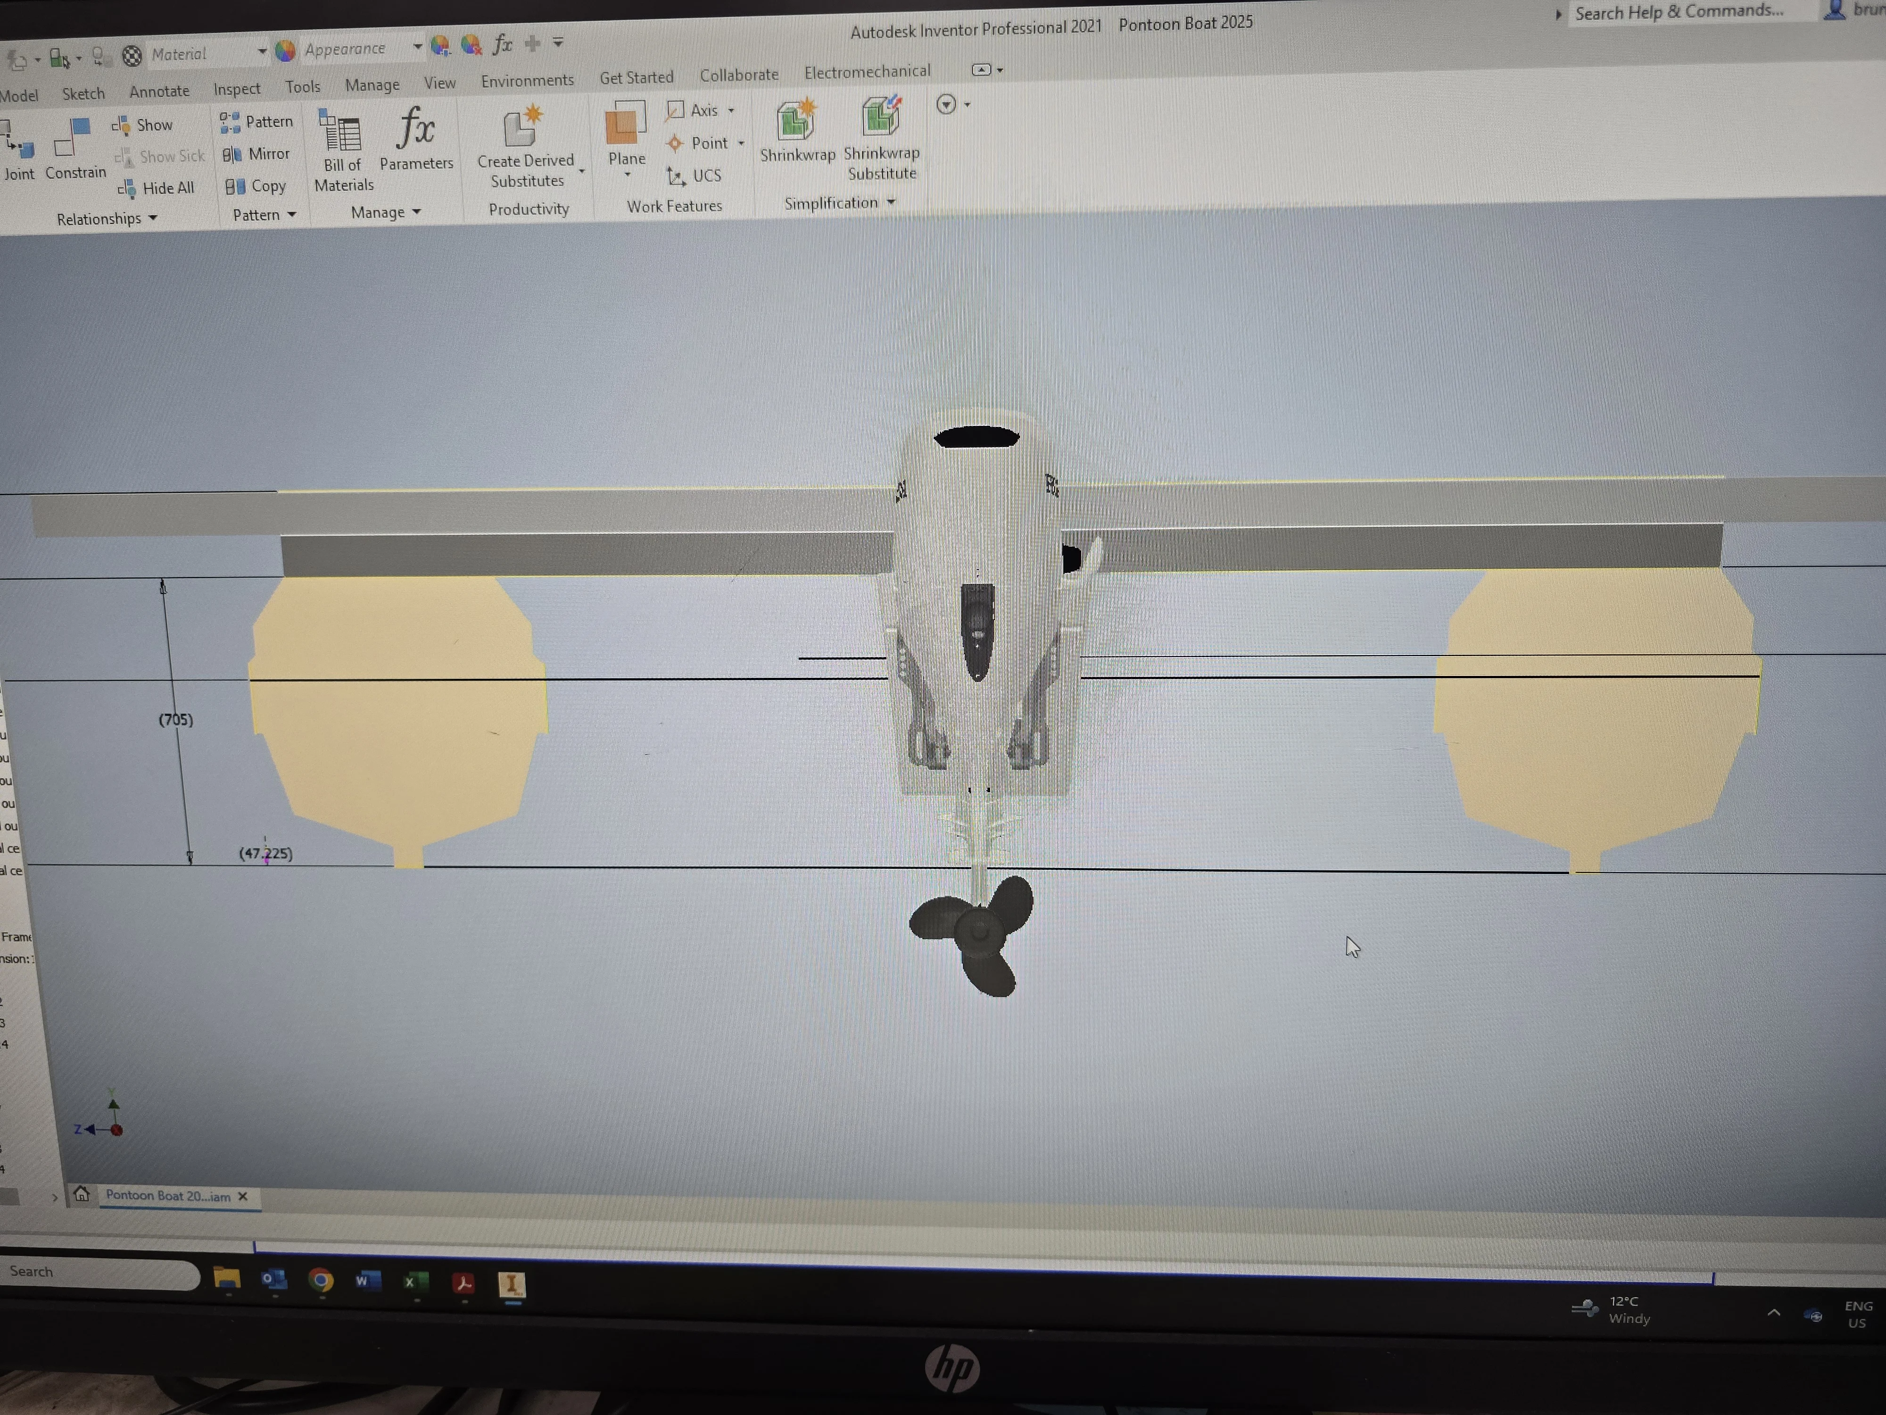
Task: Open the Axis dropdown arrow
Action: [731, 110]
